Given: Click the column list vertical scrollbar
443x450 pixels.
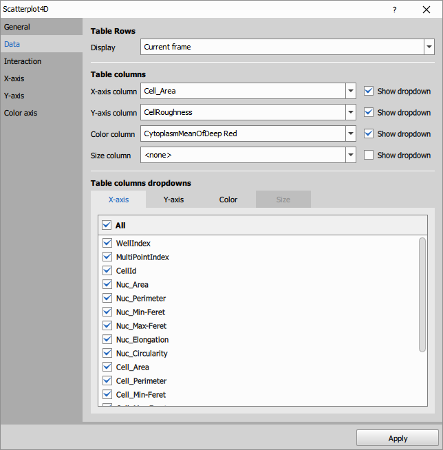Looking at the screenshot, I should click(x=422, y=294).
